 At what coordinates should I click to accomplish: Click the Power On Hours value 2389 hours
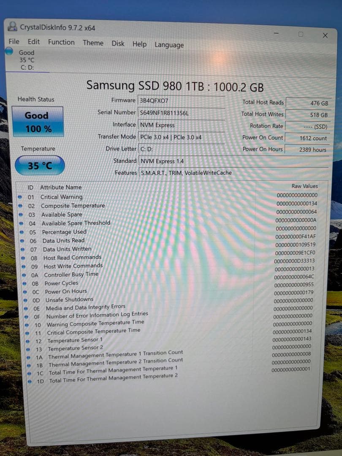(307, 149)
